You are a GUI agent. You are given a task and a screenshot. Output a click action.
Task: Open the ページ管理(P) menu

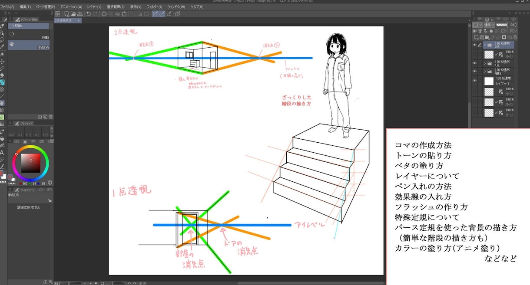(46, 7)
